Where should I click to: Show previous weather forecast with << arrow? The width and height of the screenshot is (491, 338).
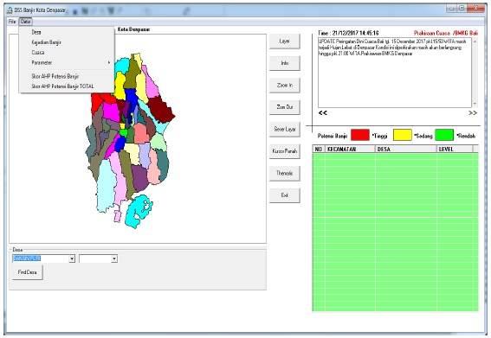tap(323, 113)
